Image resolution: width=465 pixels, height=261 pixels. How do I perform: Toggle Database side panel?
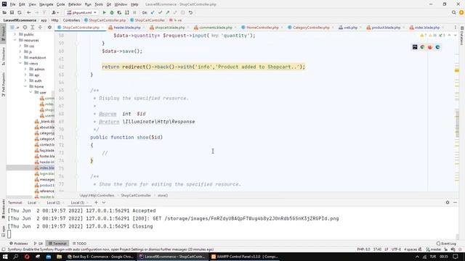(x=462, y=36)
